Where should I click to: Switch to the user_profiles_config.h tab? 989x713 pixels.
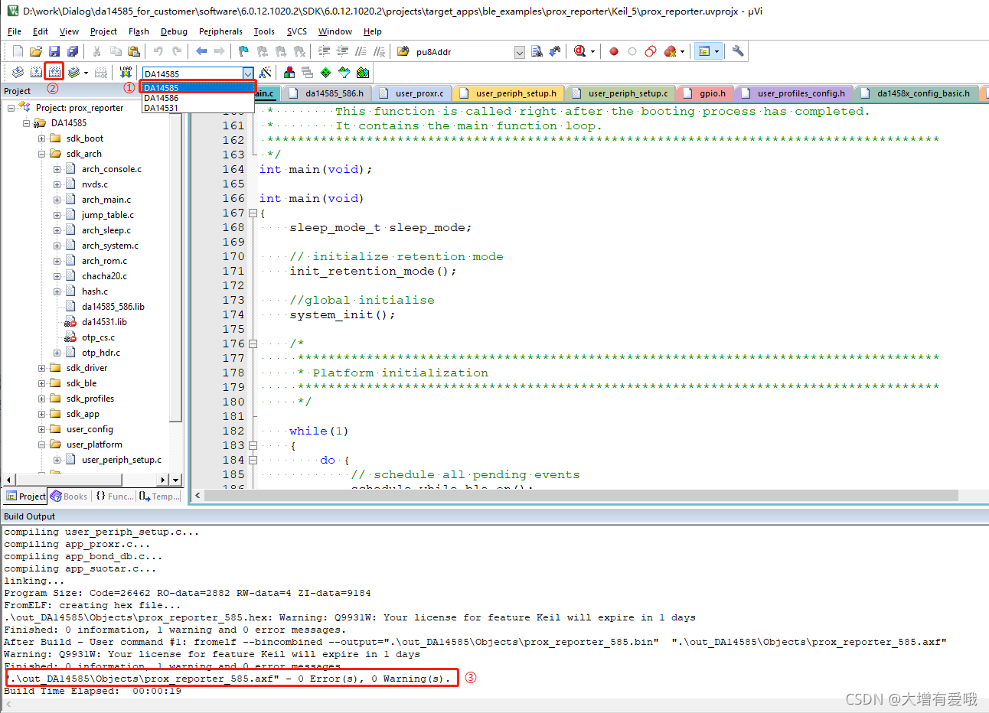coord(794,93)
